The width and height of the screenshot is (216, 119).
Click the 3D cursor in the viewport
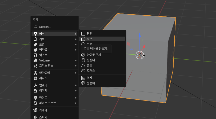pyautogui.click(x=140, y=55)
